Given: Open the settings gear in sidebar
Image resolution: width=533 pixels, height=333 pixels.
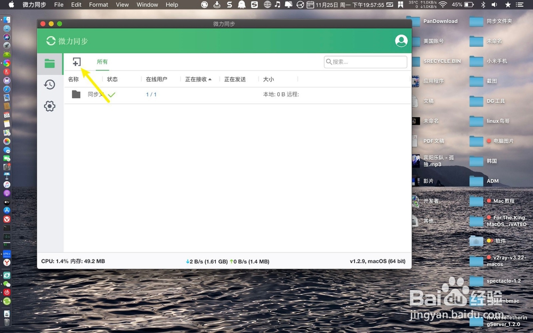Looking at the screenshot, I should pos(50,106).
